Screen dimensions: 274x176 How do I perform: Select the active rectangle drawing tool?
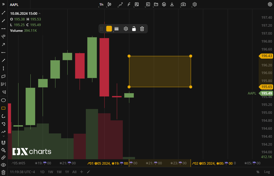coord(3,108)
